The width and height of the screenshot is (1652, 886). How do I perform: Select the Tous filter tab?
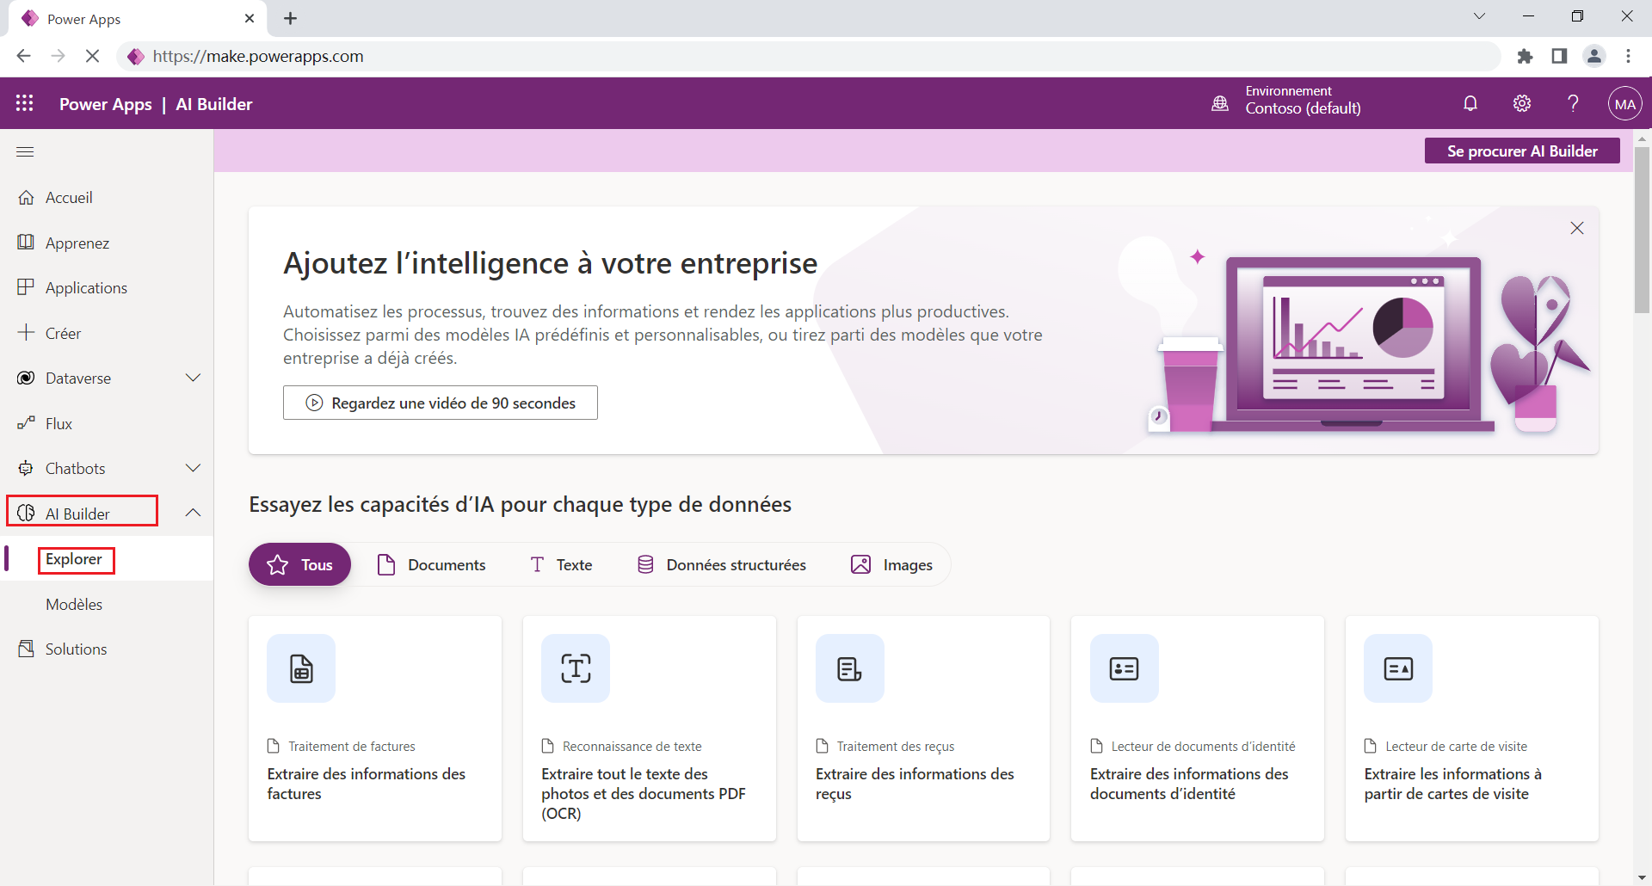(299, 564)
